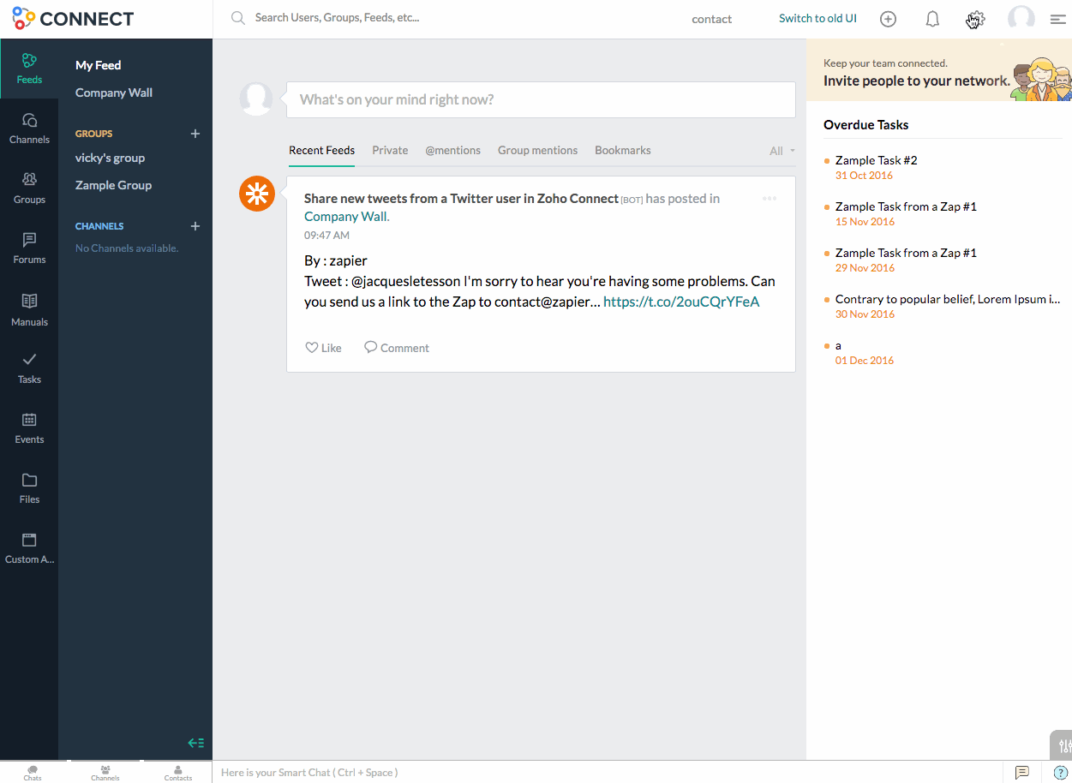Click the 09:47 AM post timestamp

(326, 236)
